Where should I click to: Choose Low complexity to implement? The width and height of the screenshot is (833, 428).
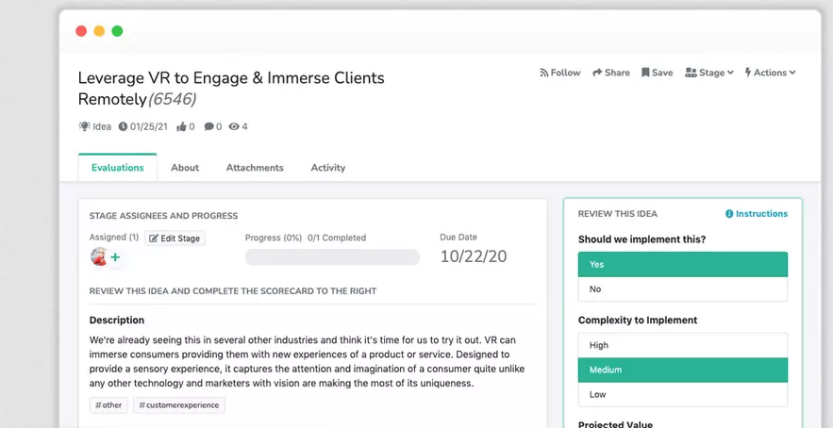click(682, 395)
